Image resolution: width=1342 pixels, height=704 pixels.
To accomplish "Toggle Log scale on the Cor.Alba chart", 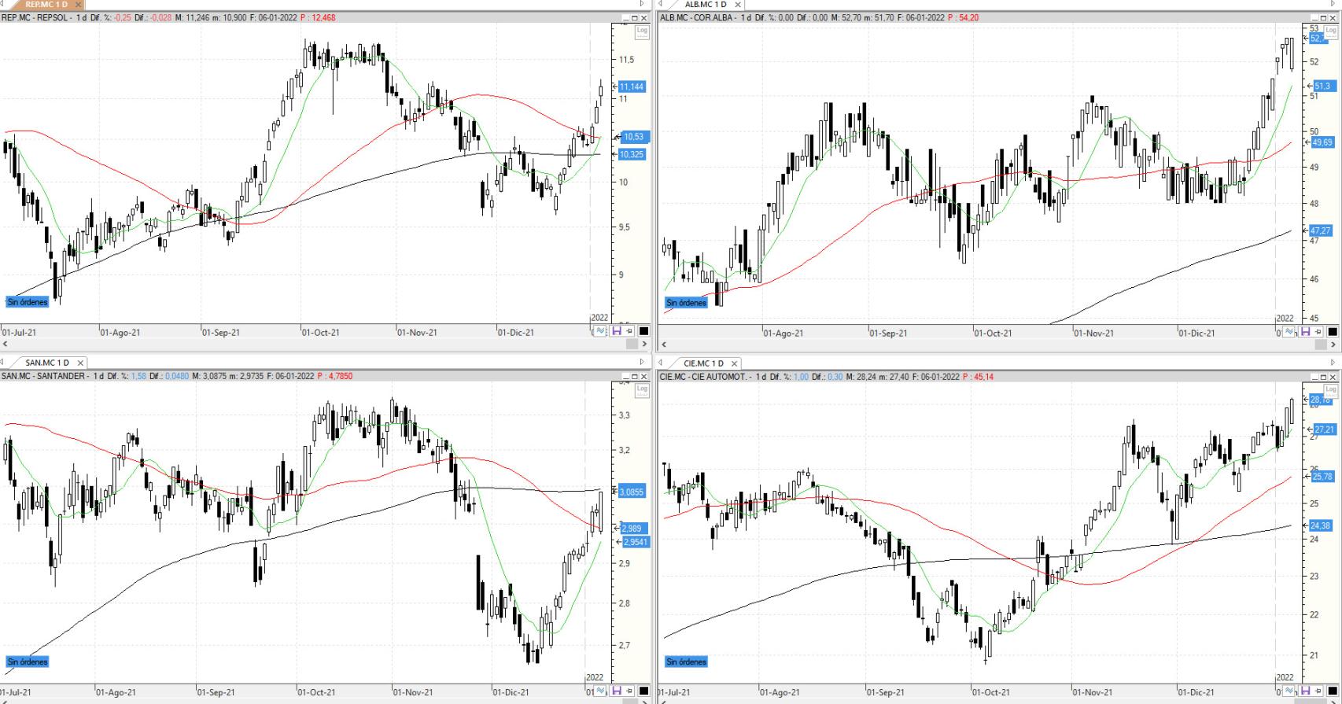I will (1331, 31).
